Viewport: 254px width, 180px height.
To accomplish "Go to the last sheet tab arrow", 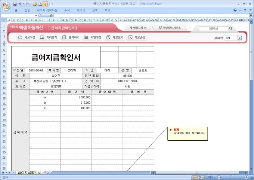I will point(13,173).
